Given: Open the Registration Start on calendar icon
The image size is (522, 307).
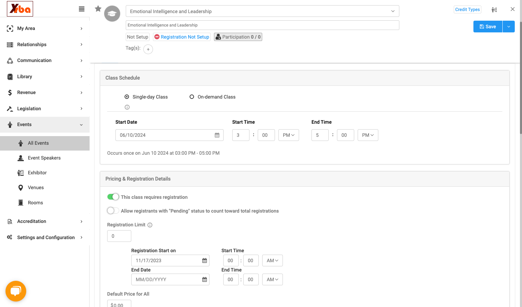Looking at the screenshot, I should pyautogui.click(x=205, y=260).
